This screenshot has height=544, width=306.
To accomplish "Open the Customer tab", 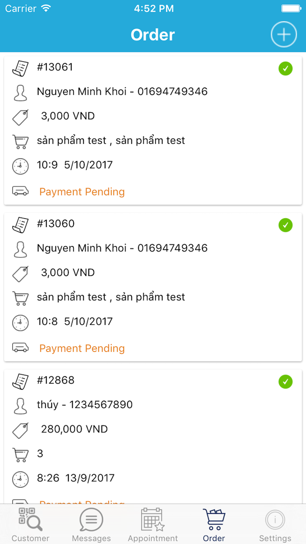I will click(x=30, y=524).
